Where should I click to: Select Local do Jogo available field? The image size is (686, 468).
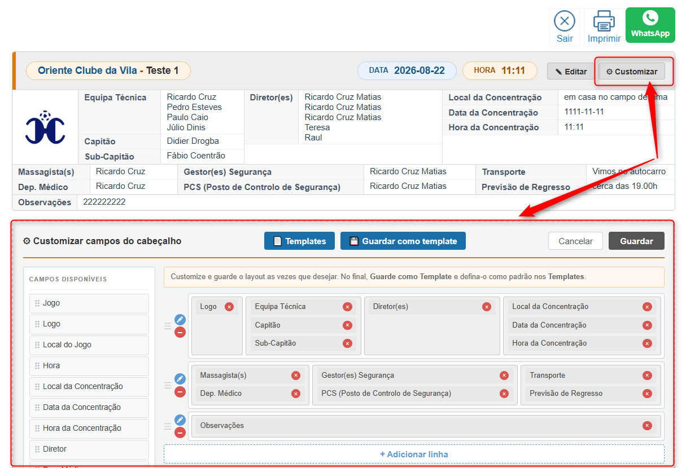coord(89,345)
